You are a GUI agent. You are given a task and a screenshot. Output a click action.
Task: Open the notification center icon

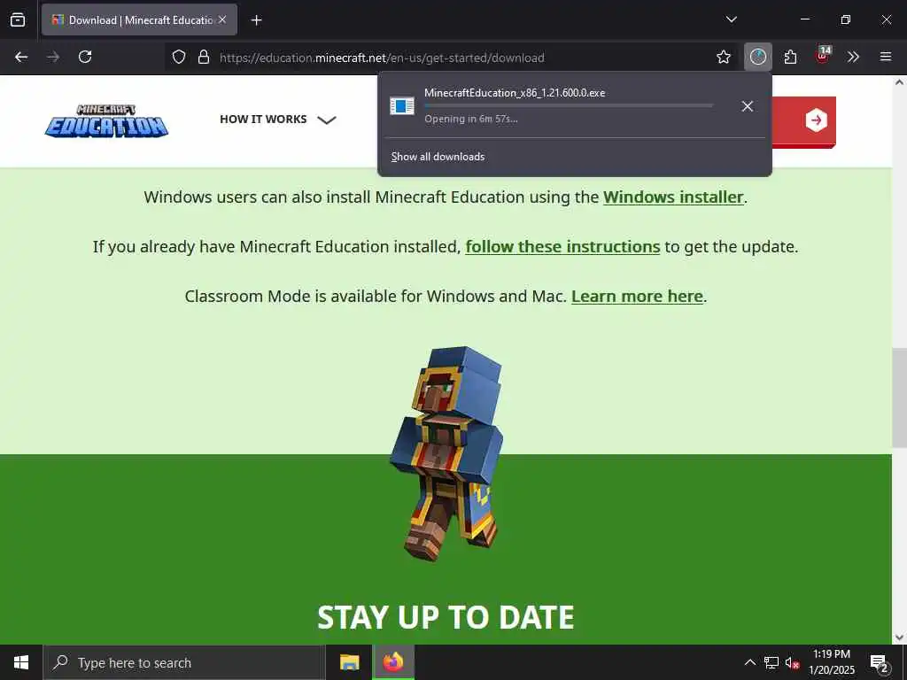pos(879,663)
